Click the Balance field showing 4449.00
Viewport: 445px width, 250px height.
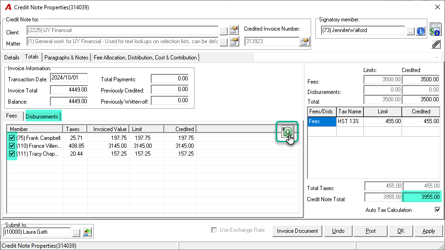click(x=69, y=101)
